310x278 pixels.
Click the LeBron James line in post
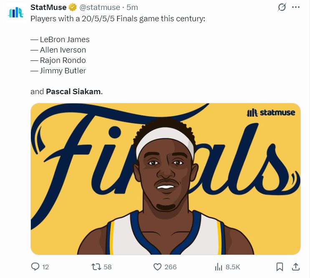click(60, 40)
